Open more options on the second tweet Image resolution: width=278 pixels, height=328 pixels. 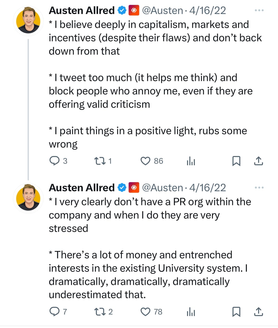pos(259,188)
